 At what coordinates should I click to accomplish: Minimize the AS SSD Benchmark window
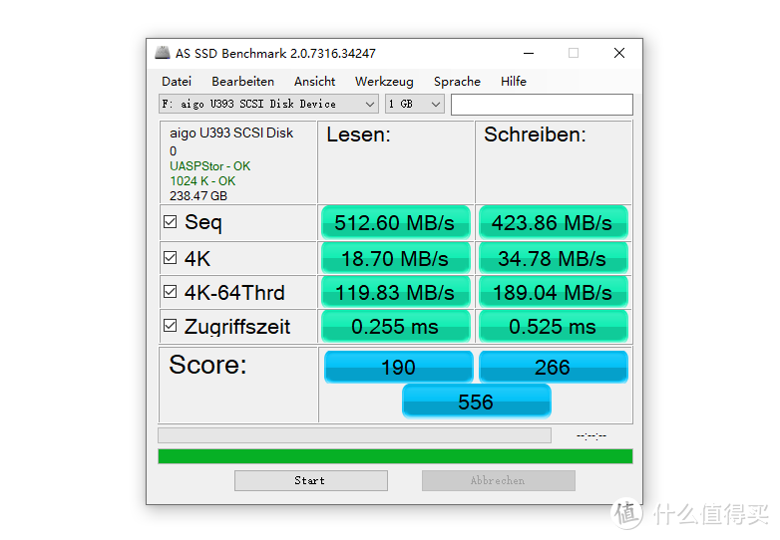click(x=527, y=54)
